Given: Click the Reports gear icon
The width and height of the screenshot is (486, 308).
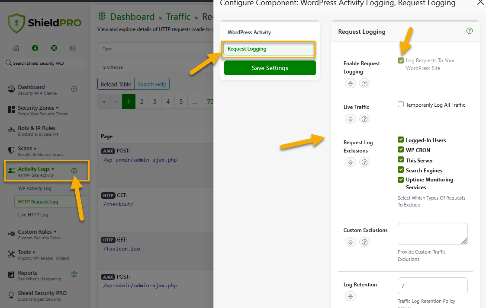Looking at the screenshot, I should [x=74, y=274].
